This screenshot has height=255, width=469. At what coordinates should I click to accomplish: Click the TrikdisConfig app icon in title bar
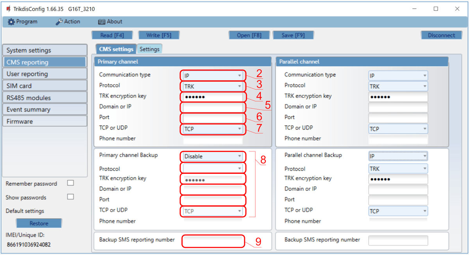[x=8, y=9]
